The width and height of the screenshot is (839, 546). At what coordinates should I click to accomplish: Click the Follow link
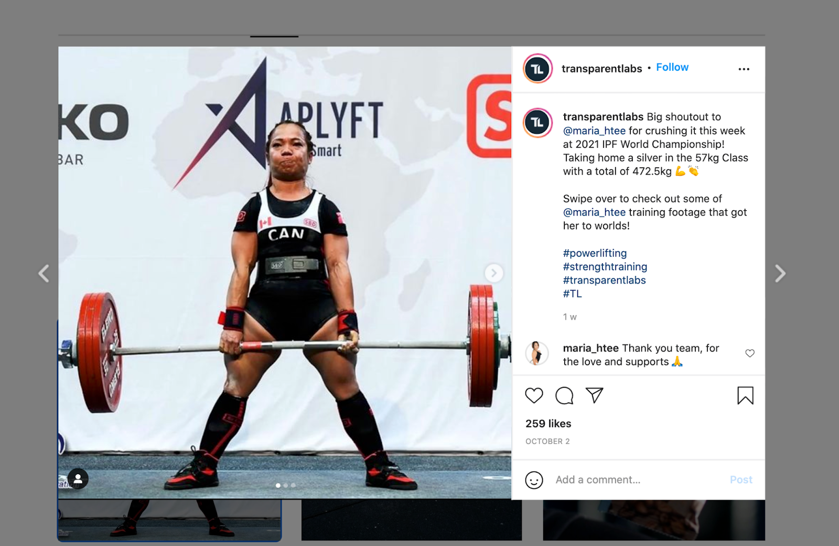coord(672,68)
